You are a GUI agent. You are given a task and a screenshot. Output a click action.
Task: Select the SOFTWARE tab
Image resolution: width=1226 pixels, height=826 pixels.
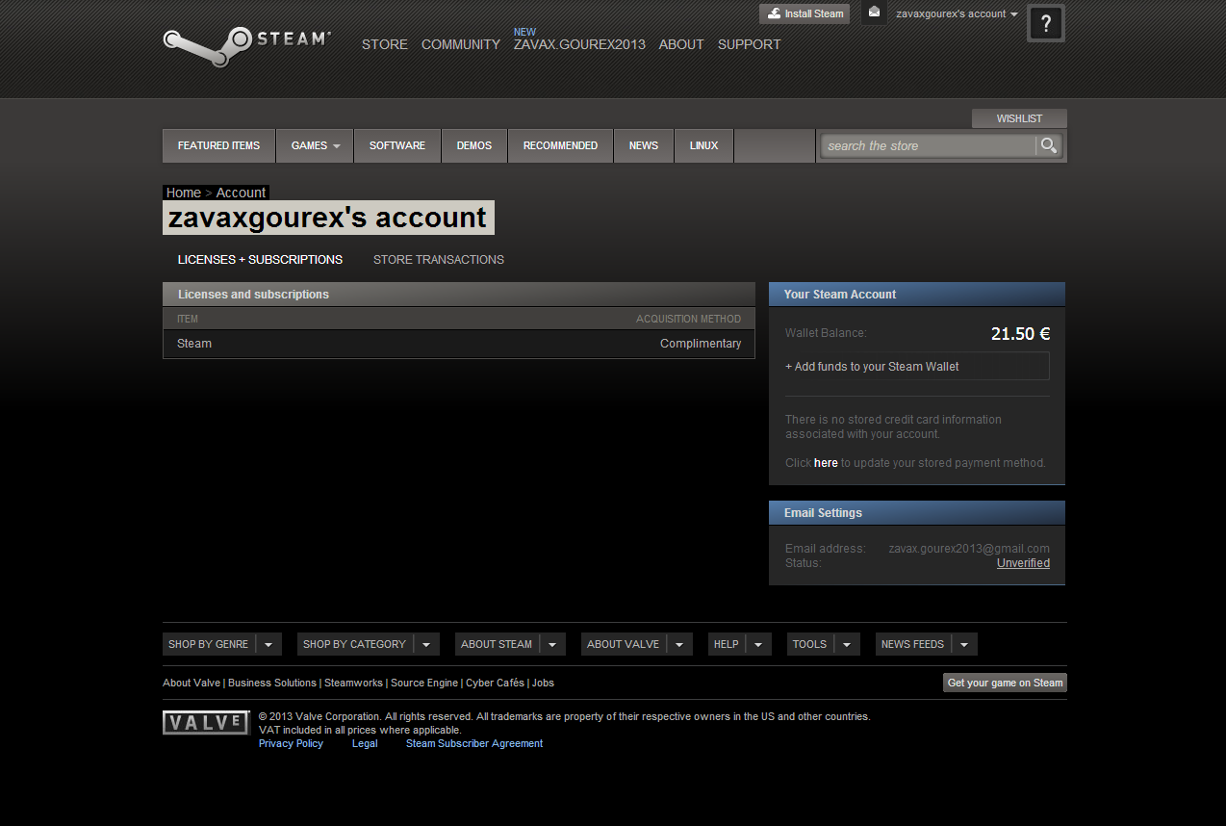pos(397,145)
